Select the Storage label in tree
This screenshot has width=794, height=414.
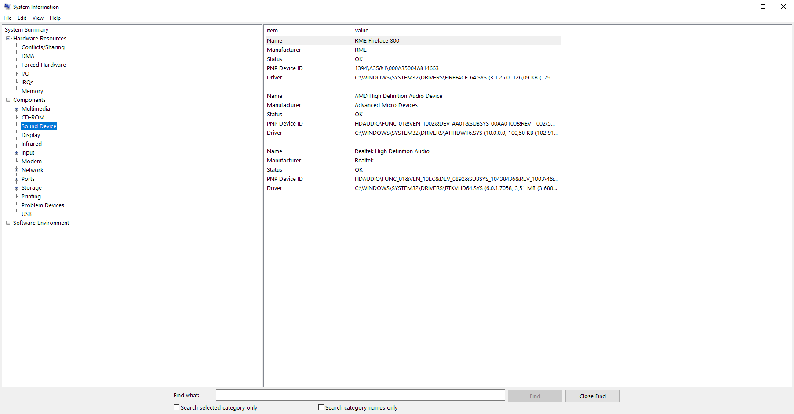[x=32, y=187]
